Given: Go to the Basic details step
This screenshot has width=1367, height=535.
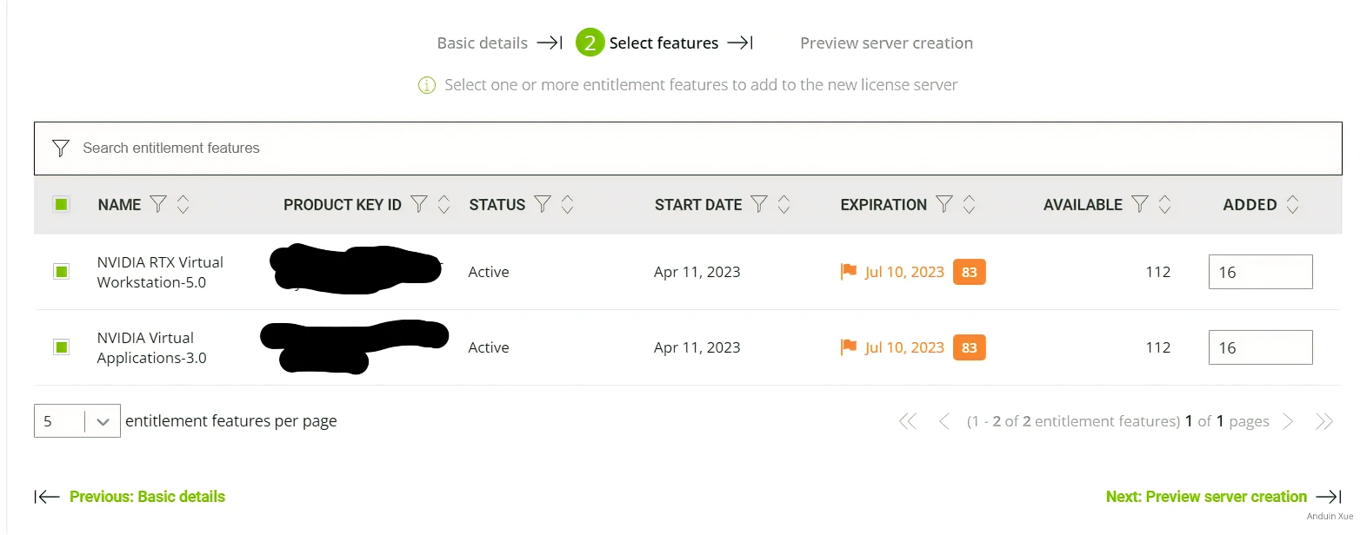Looking at the screenshot, I should click(482, 43).
